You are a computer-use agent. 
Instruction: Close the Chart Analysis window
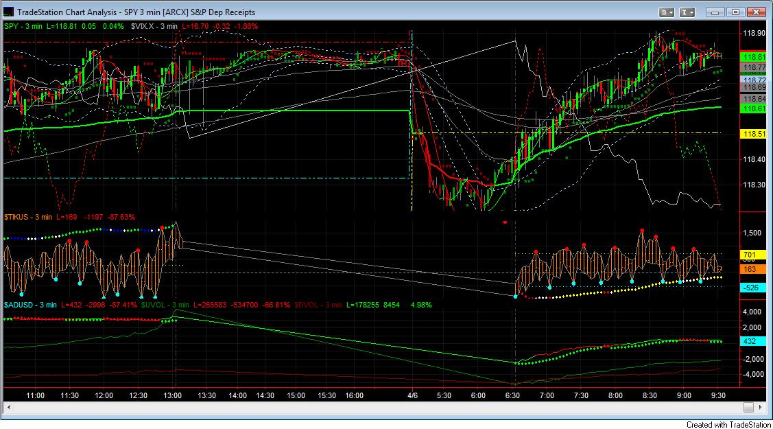pos(756,12)
